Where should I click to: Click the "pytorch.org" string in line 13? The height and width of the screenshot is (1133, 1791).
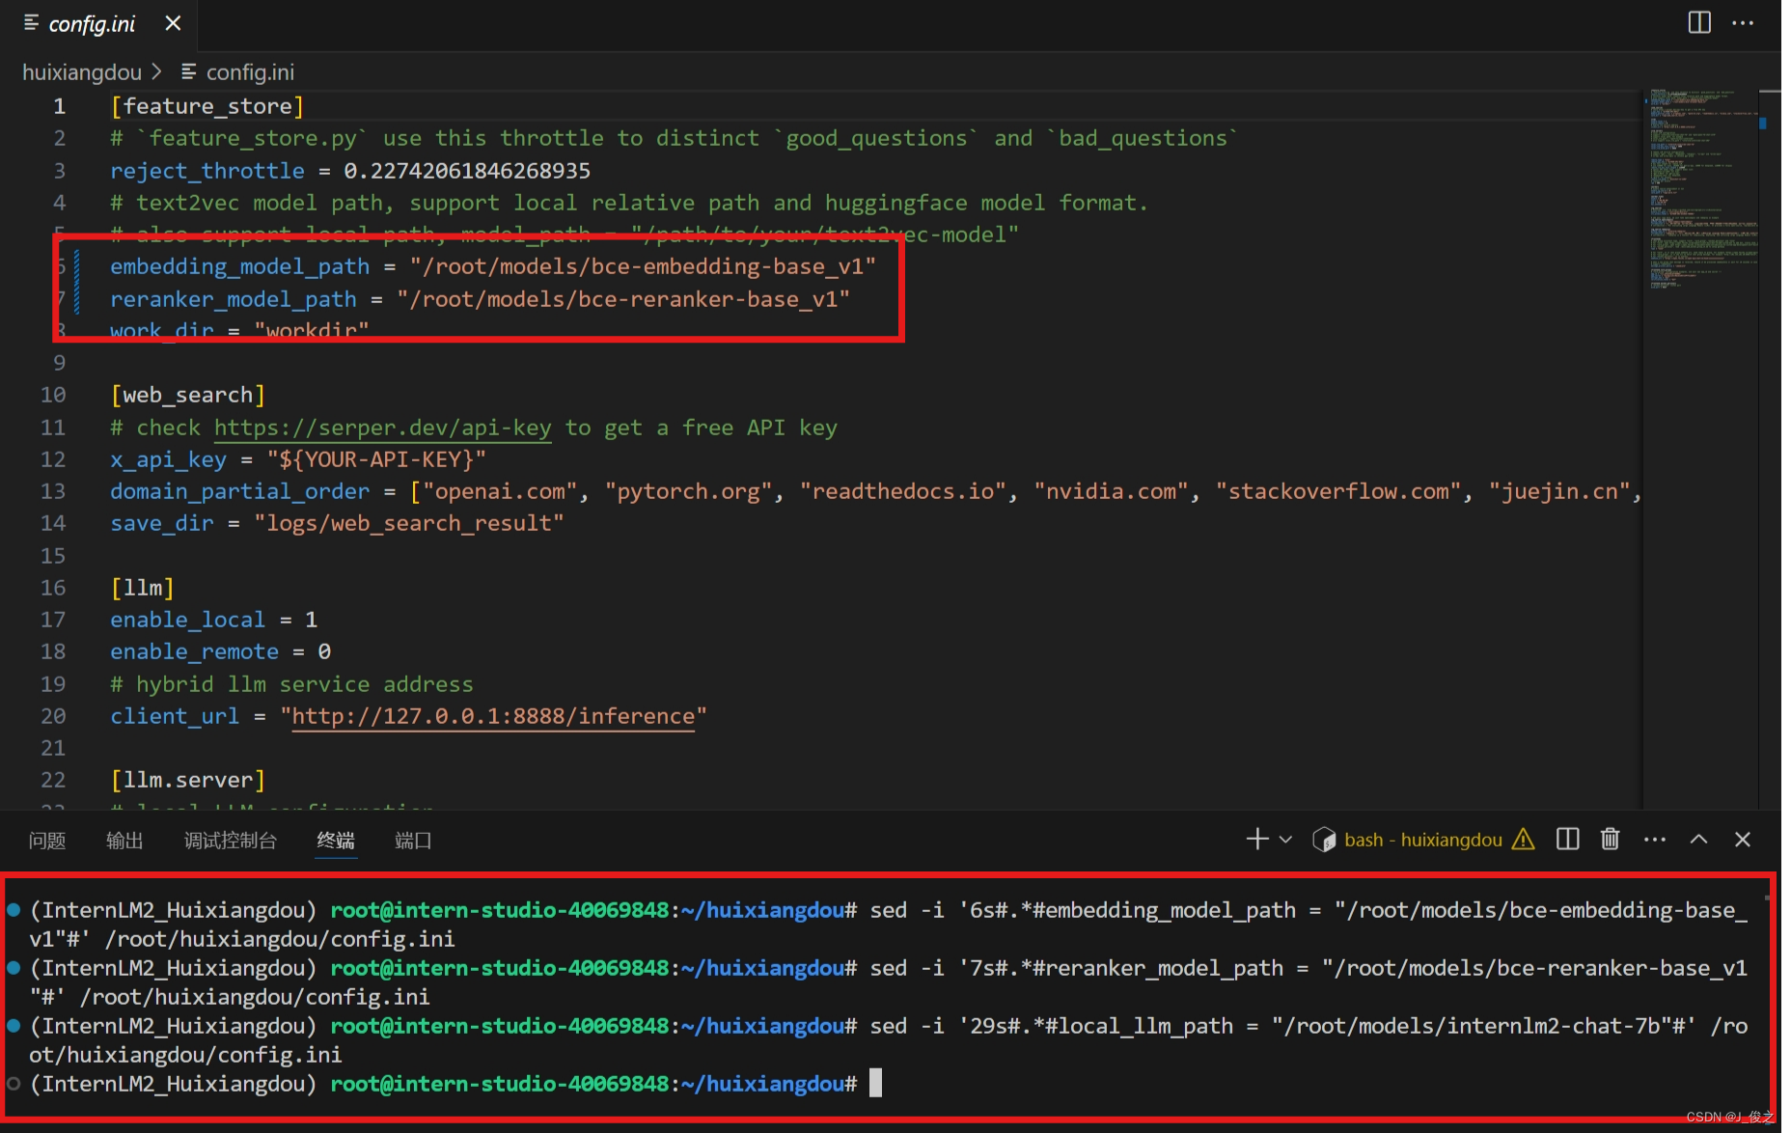tap(689, 491)
